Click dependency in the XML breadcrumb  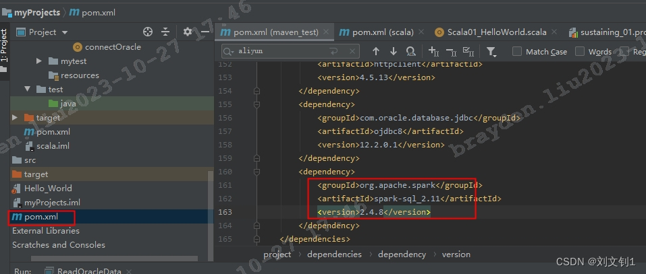click(402, 254)
